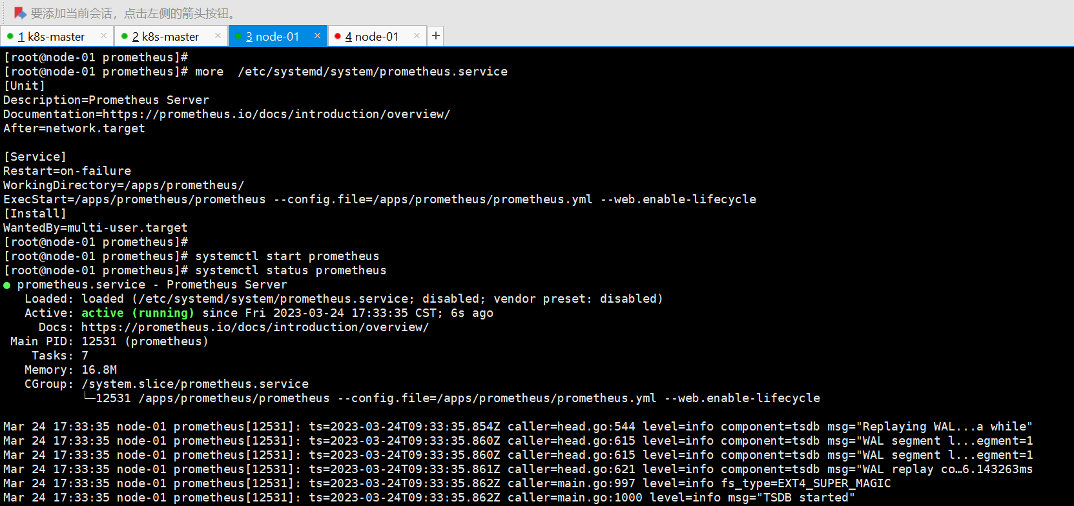Click green dot before prometheus.service status
The height and width of the screenshot is (506, 1074).
[7, 285]
